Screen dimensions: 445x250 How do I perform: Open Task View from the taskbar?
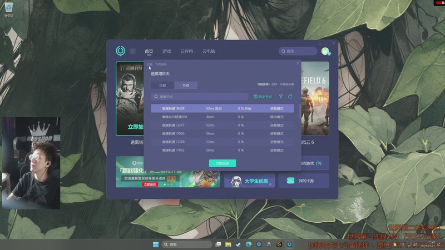pyautogui.click(x=218, y=244)
